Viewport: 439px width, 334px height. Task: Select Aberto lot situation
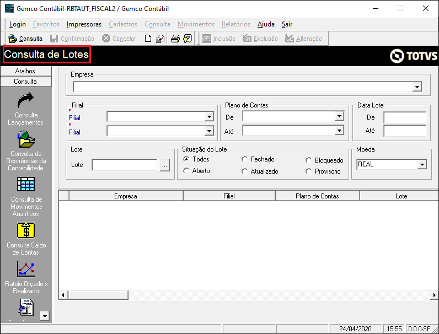pos(186,171)
